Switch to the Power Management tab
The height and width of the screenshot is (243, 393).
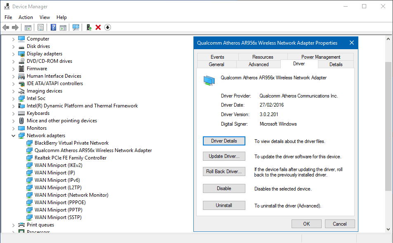coord(320,57)
